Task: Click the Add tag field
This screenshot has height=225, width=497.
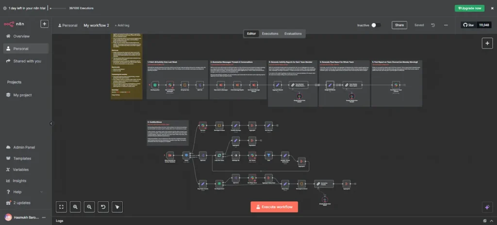Action: point(122,25)
